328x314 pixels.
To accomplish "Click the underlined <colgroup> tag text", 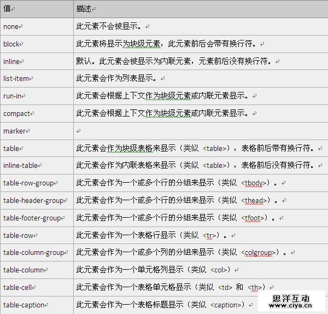I will click(258, 253).
